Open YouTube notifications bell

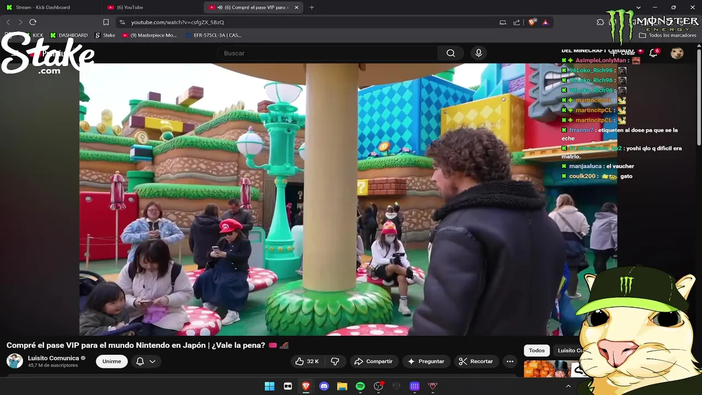click(x=653, y=53)
